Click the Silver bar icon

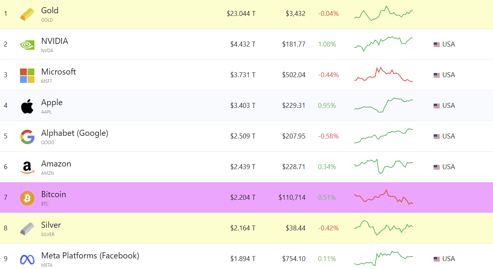(27, 229)
